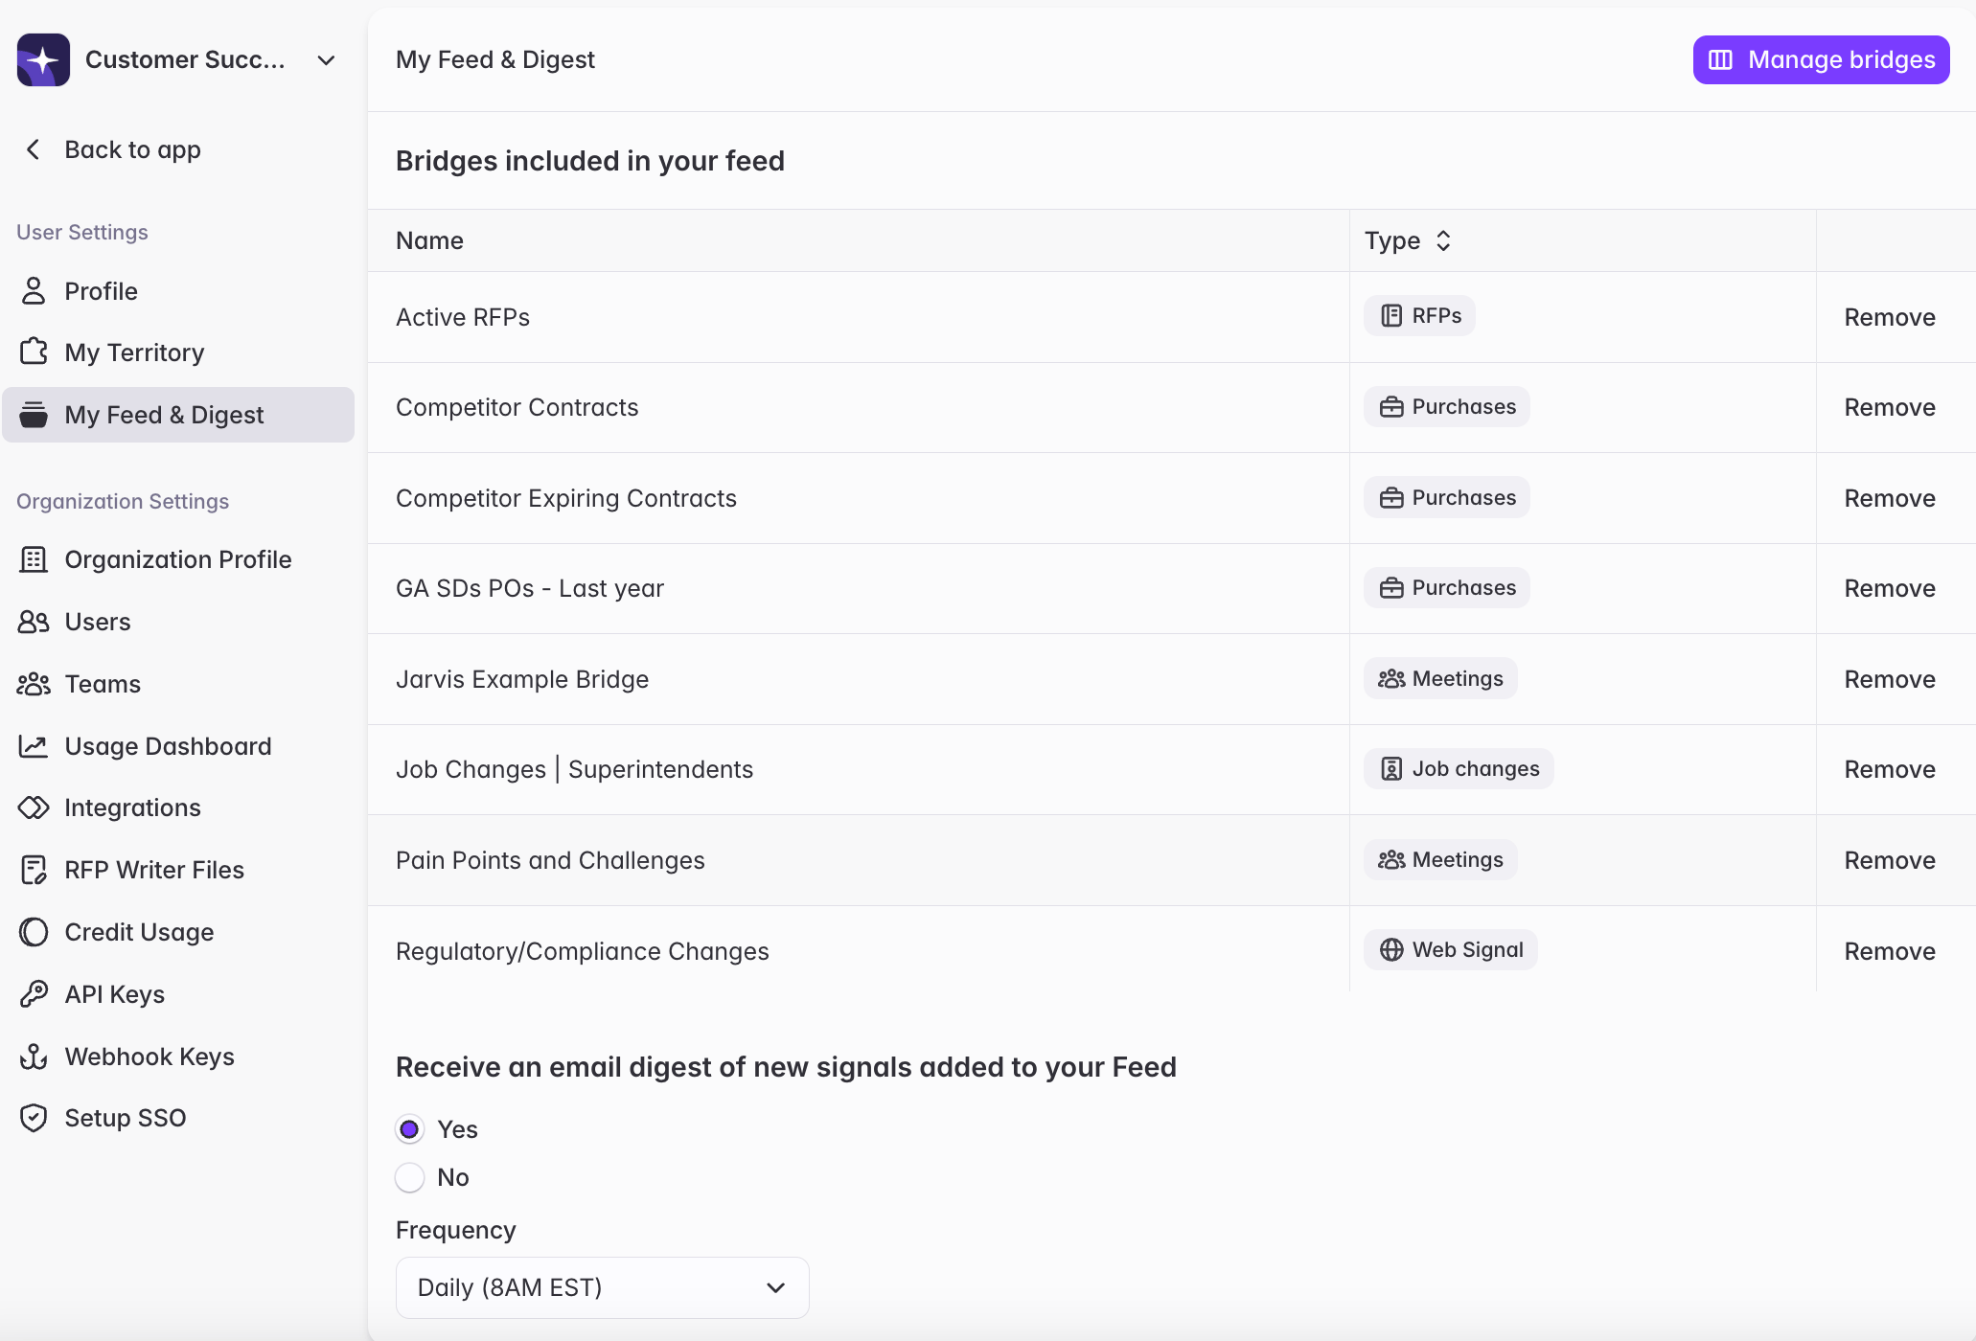The width and height of the screenshot is (1976, 1341).
Task: Open the Organization Profile page
Action: click(178, 559)
